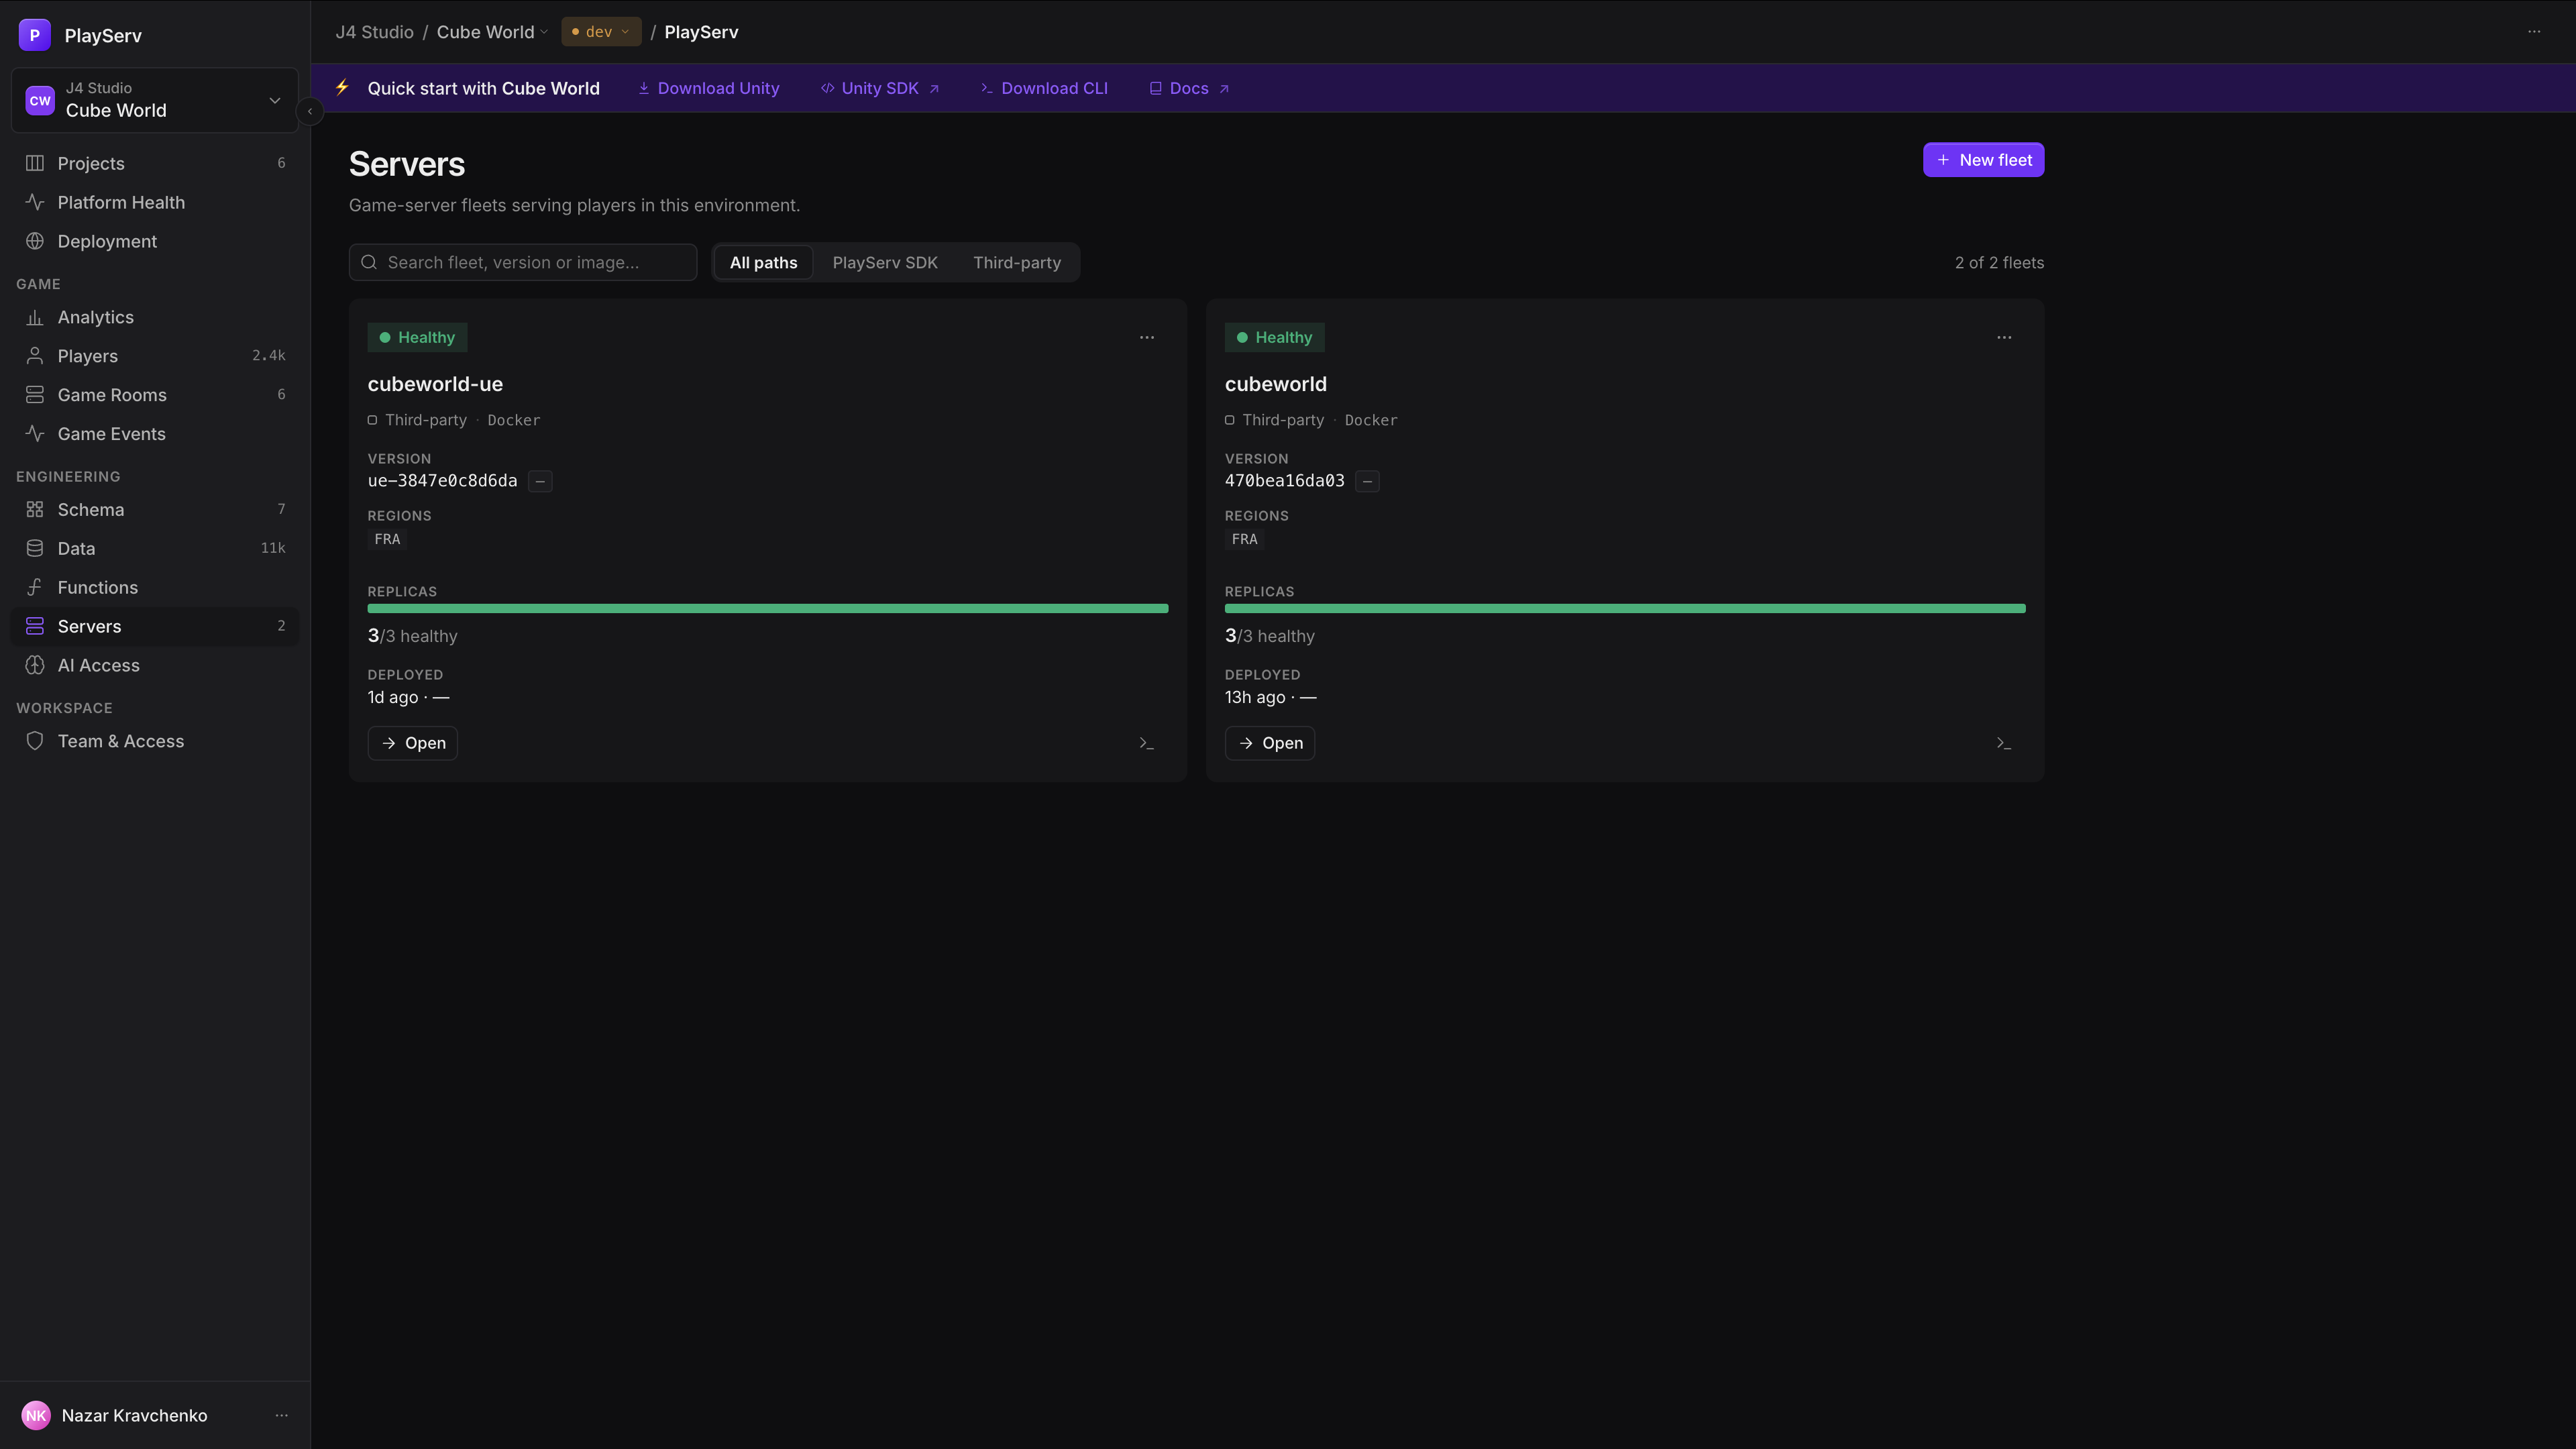Select the PlayServ SDK filter tab

(885, 262)
